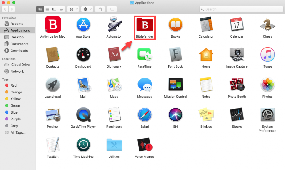Click the Share toolbar button
Viewport: 285px width, 170px height.
click(x=100, y=9)
